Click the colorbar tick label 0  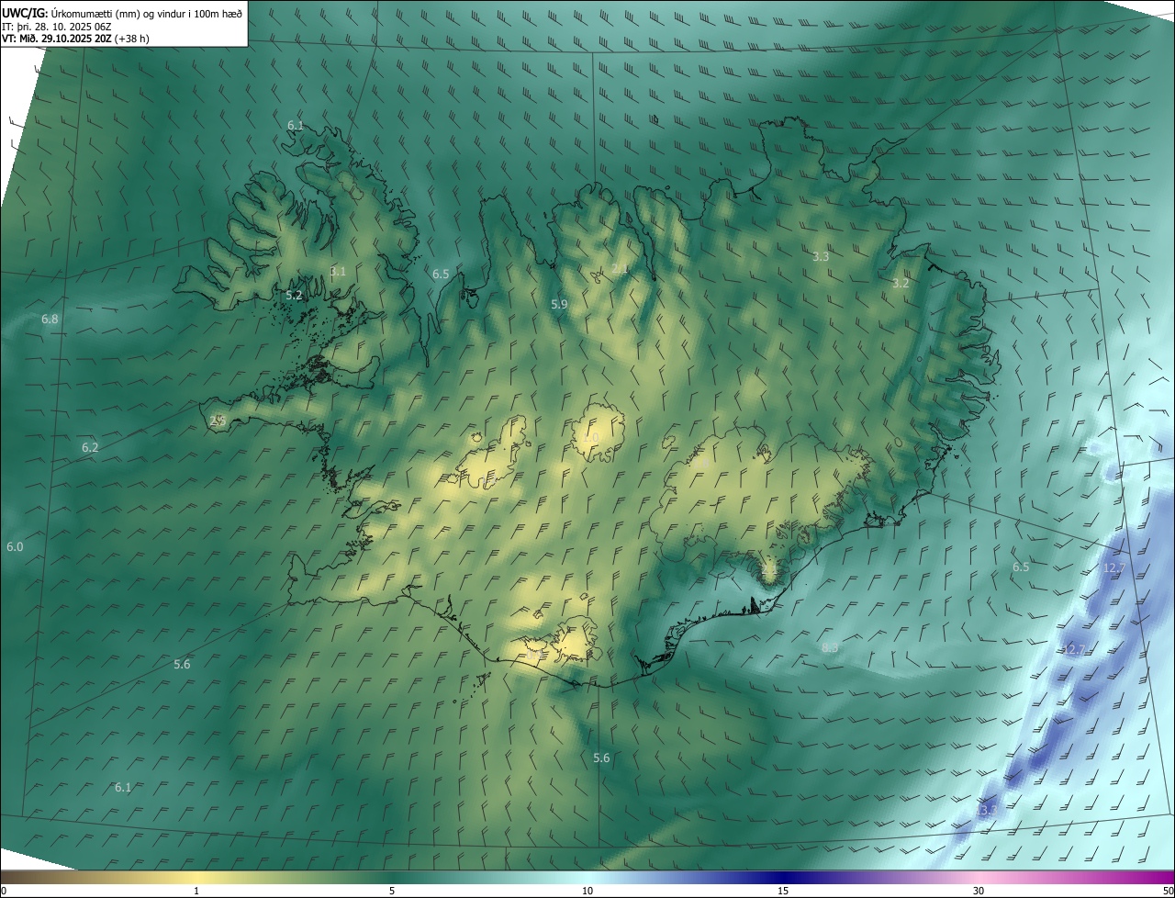(4, 891)
